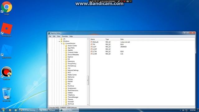Select the Media Center key label

tap(72, 75)
